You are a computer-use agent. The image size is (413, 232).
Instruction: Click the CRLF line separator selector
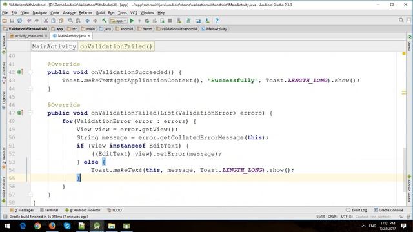pos(333,217)
